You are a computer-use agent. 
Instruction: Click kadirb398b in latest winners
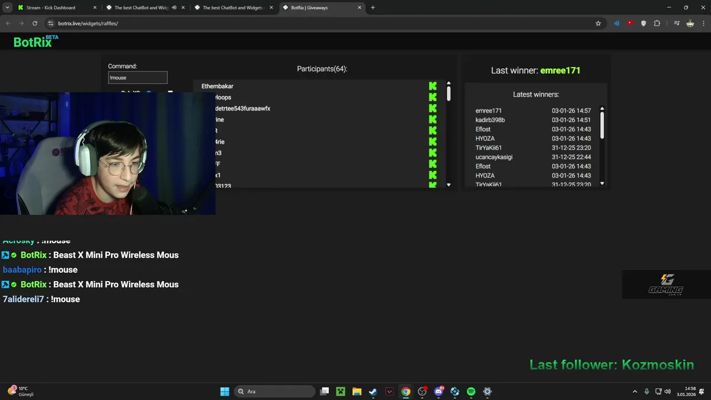coord(490,120)
